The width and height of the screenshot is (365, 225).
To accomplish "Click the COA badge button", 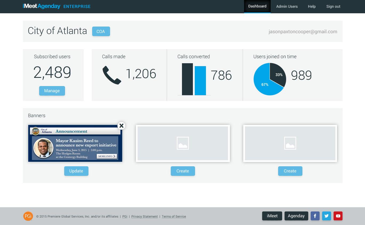I will [101, 31].
